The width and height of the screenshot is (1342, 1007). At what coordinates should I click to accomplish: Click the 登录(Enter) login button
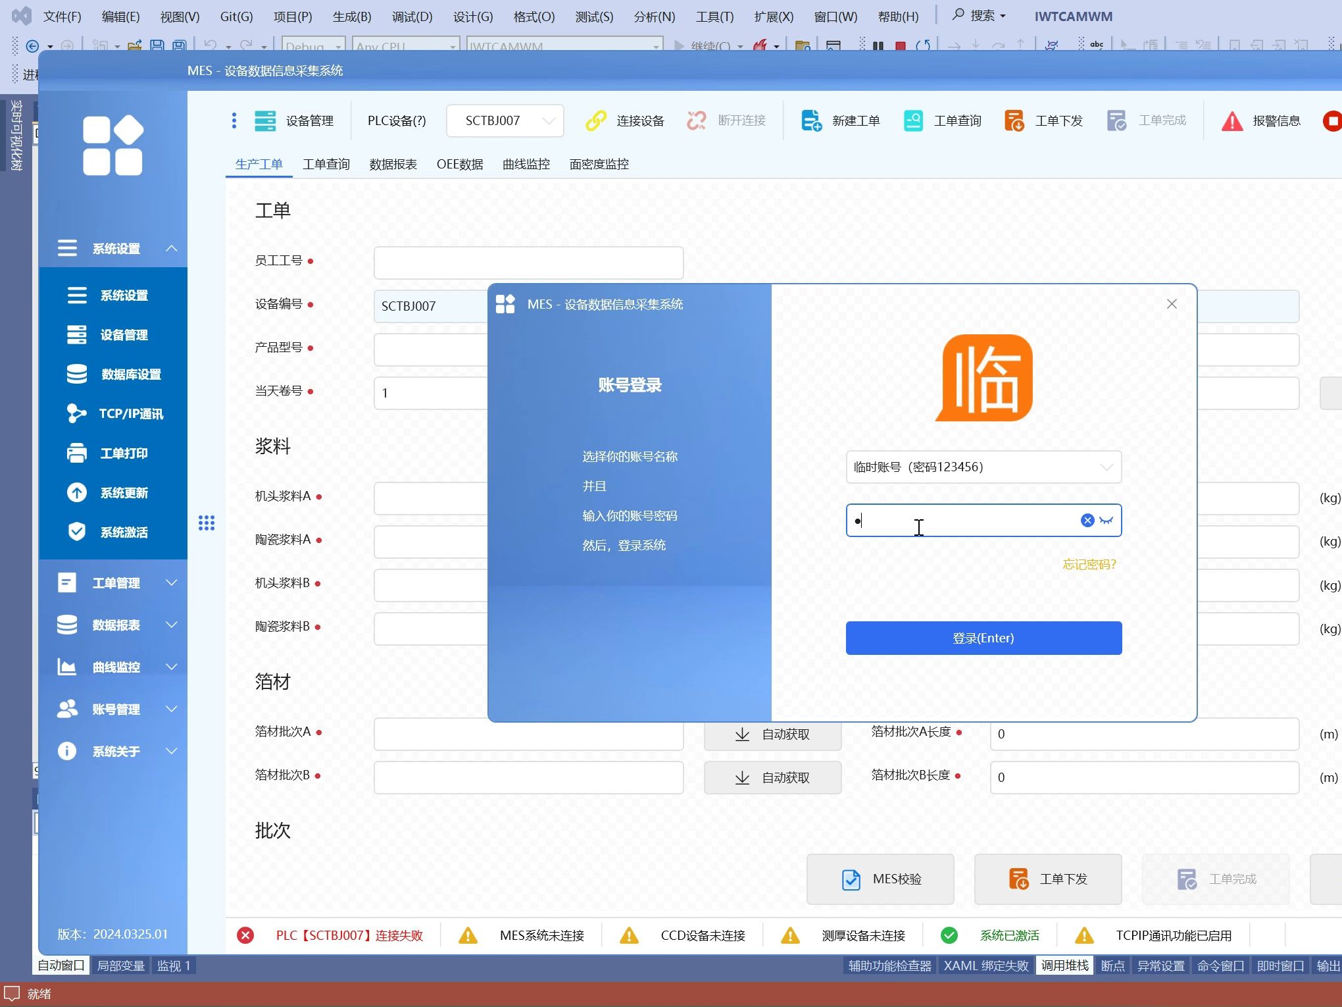pyautogui.click(x=983, y=637)
